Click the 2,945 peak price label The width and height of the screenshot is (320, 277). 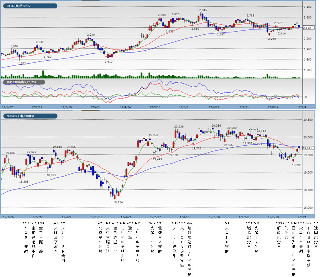[x=203, y=10]
